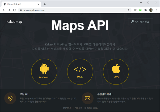The image size is (160, 112).
Task: Maximize the browser window
Action: 149,2
